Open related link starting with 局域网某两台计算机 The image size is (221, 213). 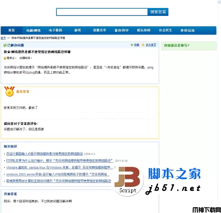[x=59, y=181]
